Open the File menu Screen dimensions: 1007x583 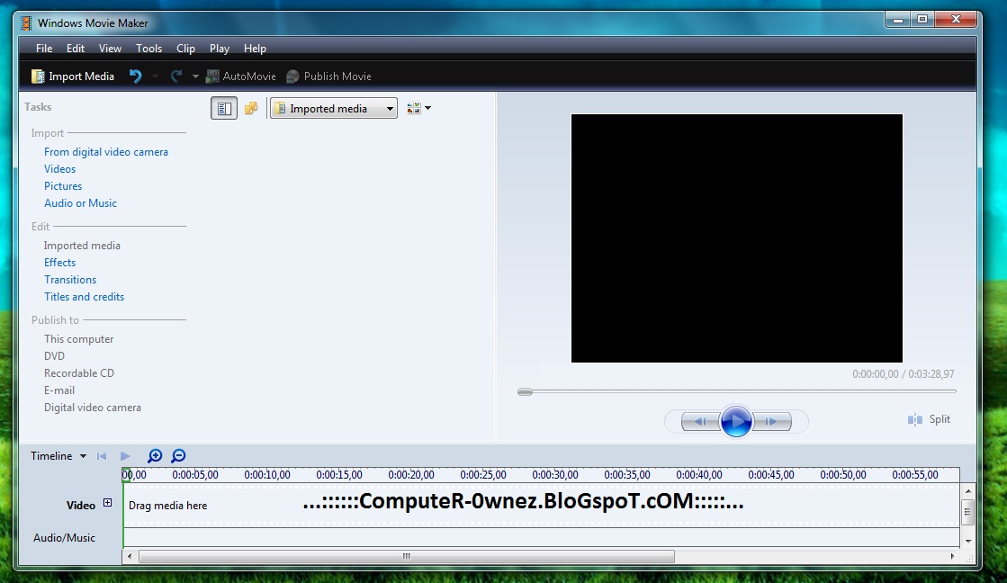(44, 49)
